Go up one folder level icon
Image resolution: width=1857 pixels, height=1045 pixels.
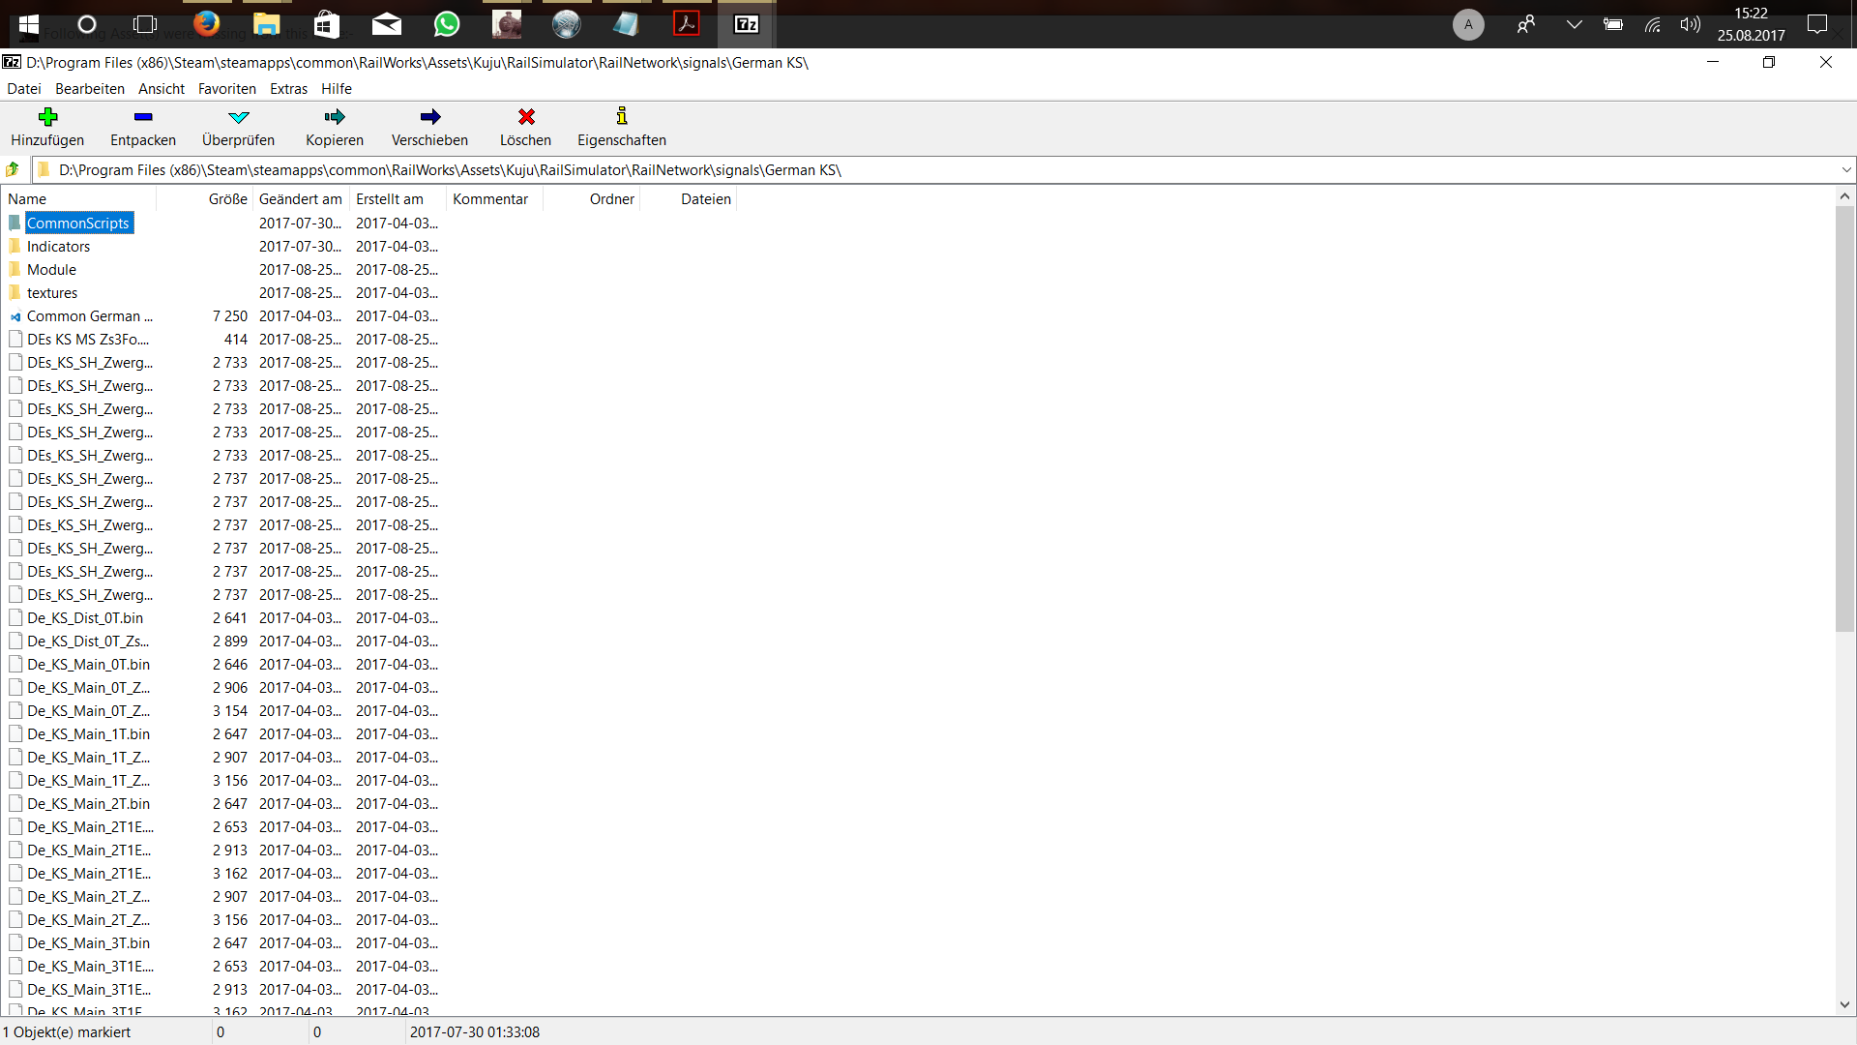pyautogui.click(x=13, y=170)
